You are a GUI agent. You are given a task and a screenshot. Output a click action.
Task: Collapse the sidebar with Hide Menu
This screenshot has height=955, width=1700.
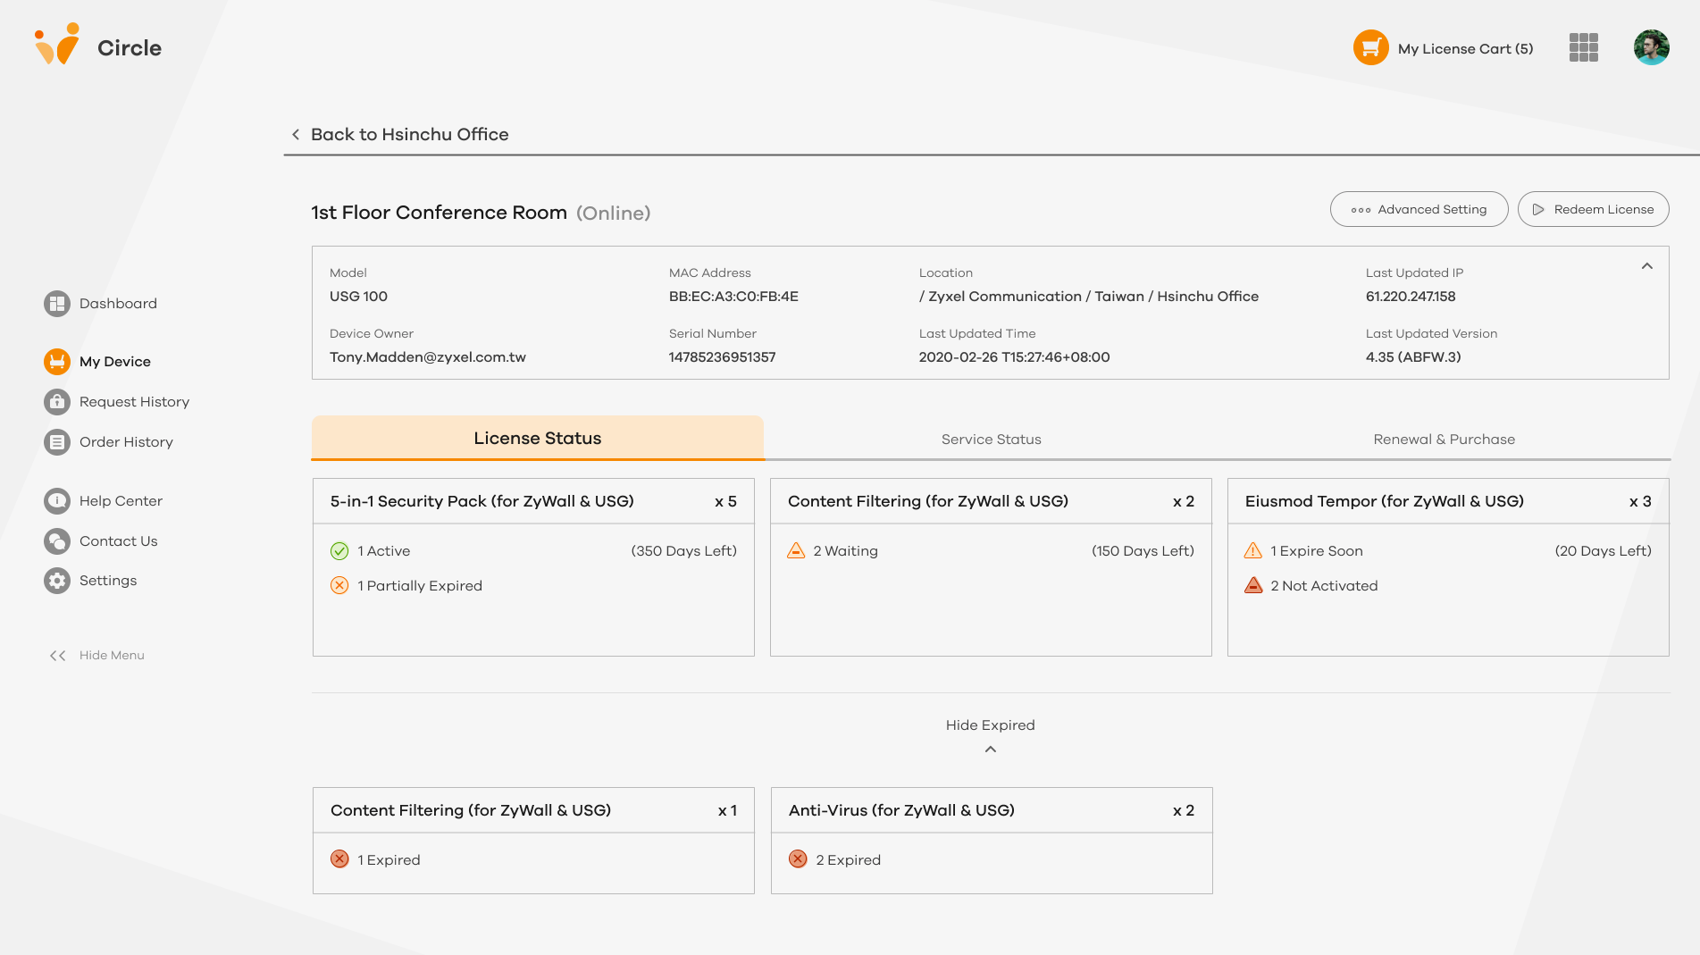coord(97,656)
